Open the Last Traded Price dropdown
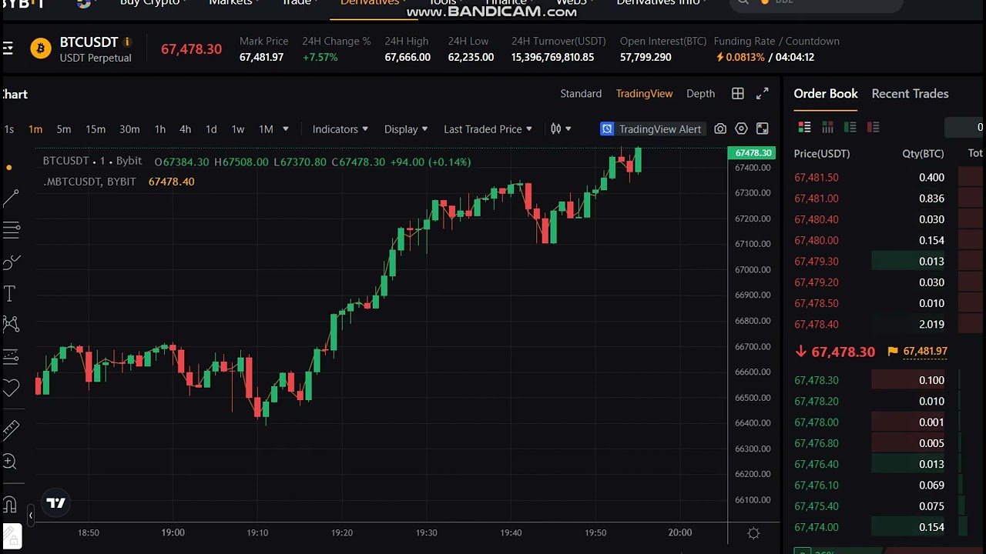Screen dimensions: 986x554 (488, 129)
